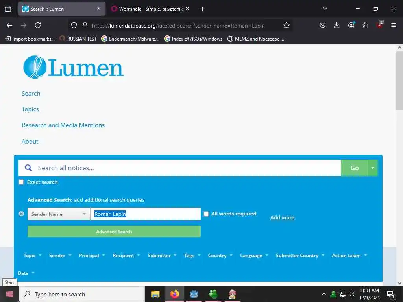Click the page vertical scrollbar thumb
The image size is (403, 302).
pyautogui.click(x=399, y=81)
